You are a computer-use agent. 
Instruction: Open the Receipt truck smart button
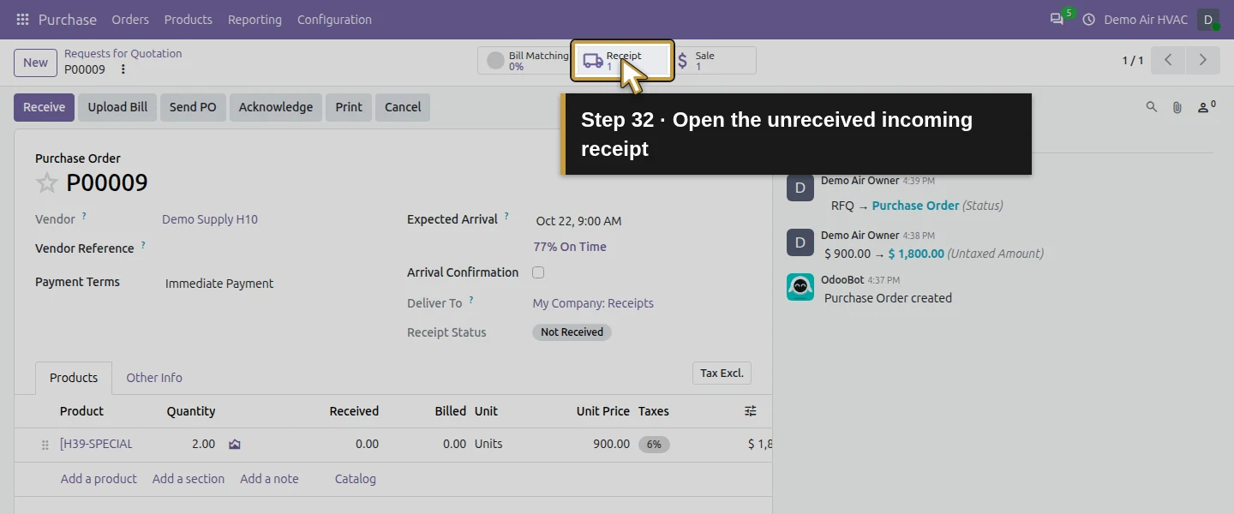622,61
